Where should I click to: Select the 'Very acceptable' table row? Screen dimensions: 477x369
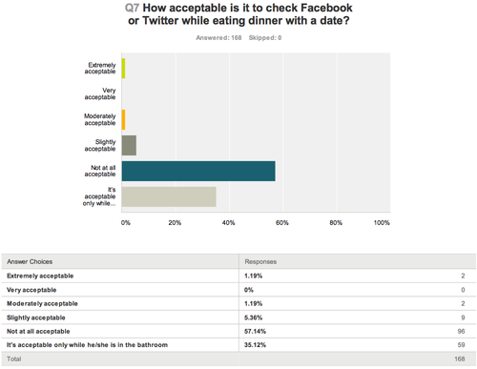[238, 290]
